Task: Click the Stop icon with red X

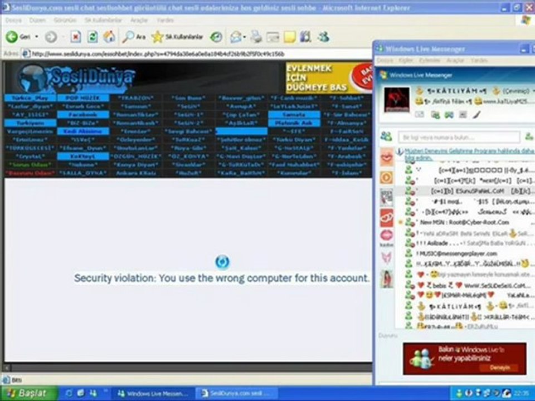Action: click(75, 37)
